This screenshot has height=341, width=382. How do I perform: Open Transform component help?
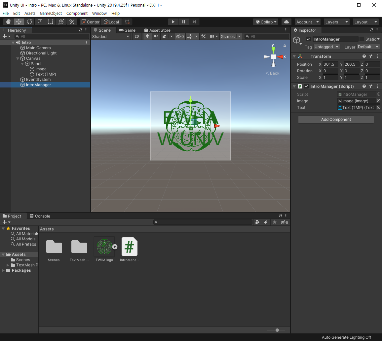click(x=364, y=56)
